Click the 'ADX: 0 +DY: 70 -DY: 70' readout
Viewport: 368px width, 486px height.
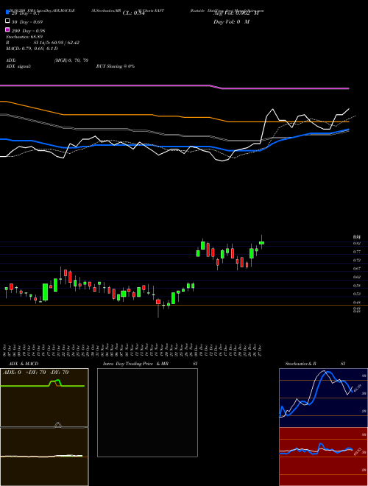click(x=35, y=373)
